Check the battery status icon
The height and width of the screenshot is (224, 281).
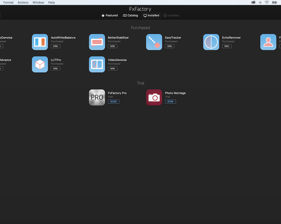(274, 3)
